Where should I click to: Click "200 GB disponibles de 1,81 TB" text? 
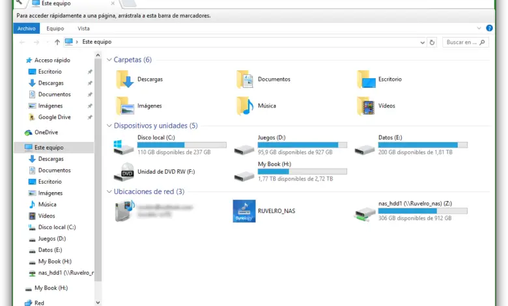coord(416,152)
